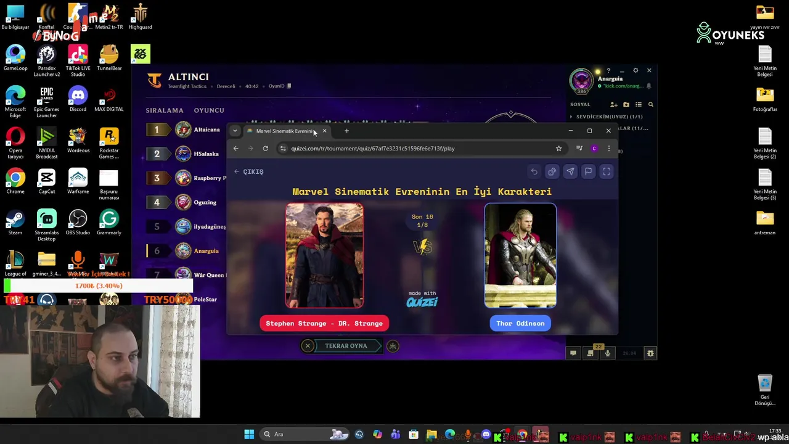Click the copy link icon in quiz toolbar

[552, 172]
